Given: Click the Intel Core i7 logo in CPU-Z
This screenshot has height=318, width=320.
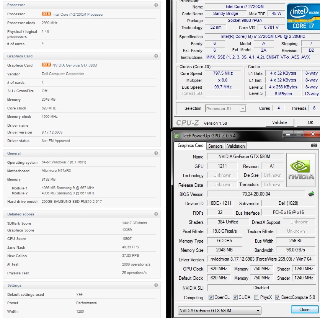Looking at the screenshot, I should pyautogui.click(x=303, y=17).
